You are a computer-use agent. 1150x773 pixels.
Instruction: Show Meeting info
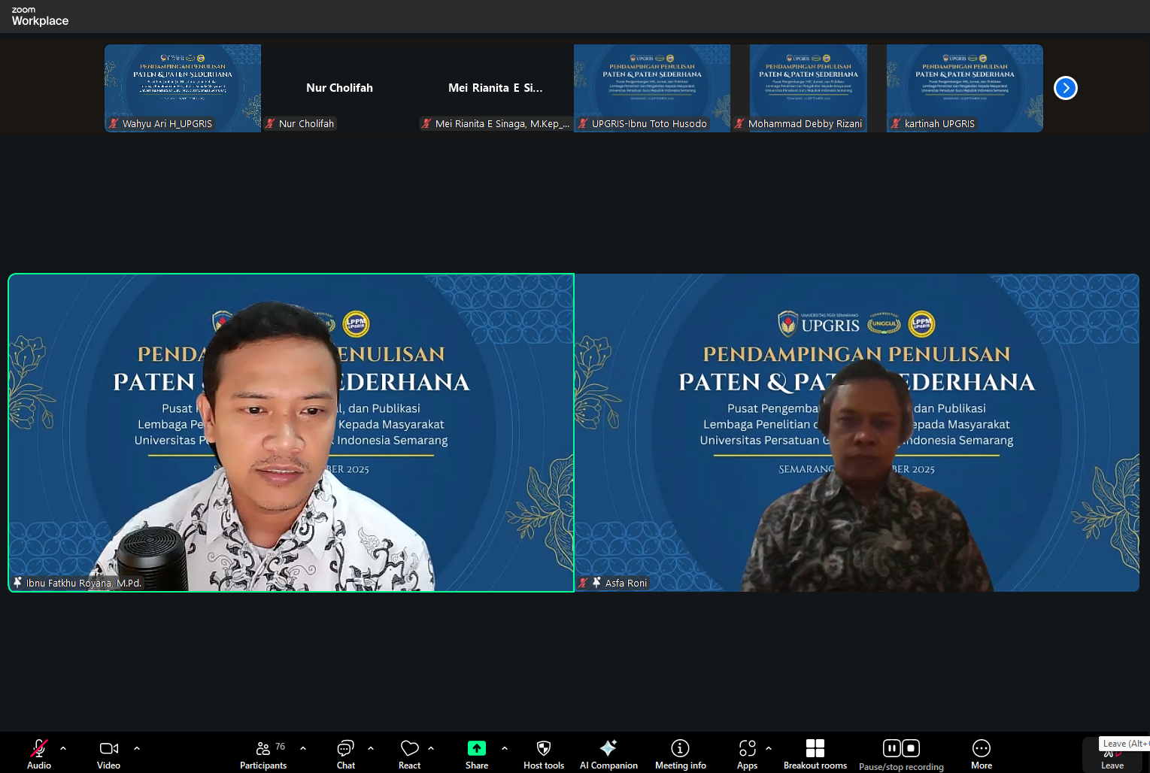(680, 754)
